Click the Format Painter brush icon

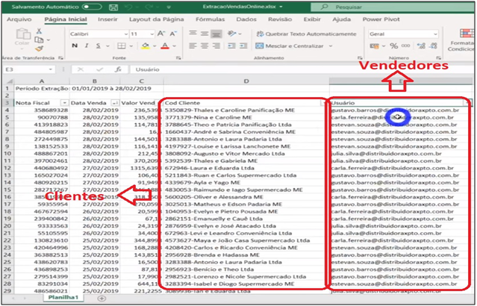(x=40, y=49)
